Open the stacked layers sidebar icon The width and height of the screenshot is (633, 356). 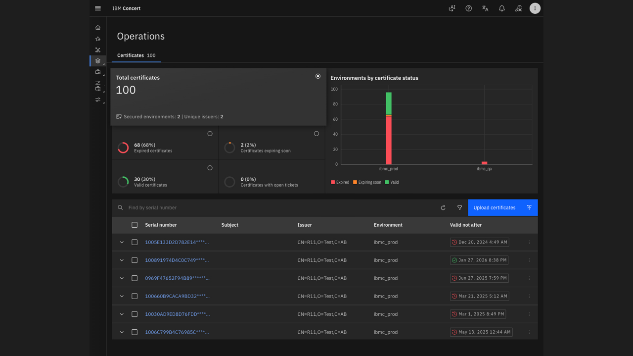coord(98,61)
